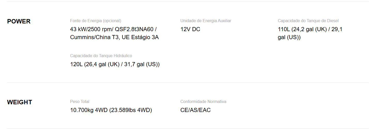Viewport: 369px width, 129px height.
Task: Select the 'Fonte de Energia (opcional)' label
Action: (96, 21)
